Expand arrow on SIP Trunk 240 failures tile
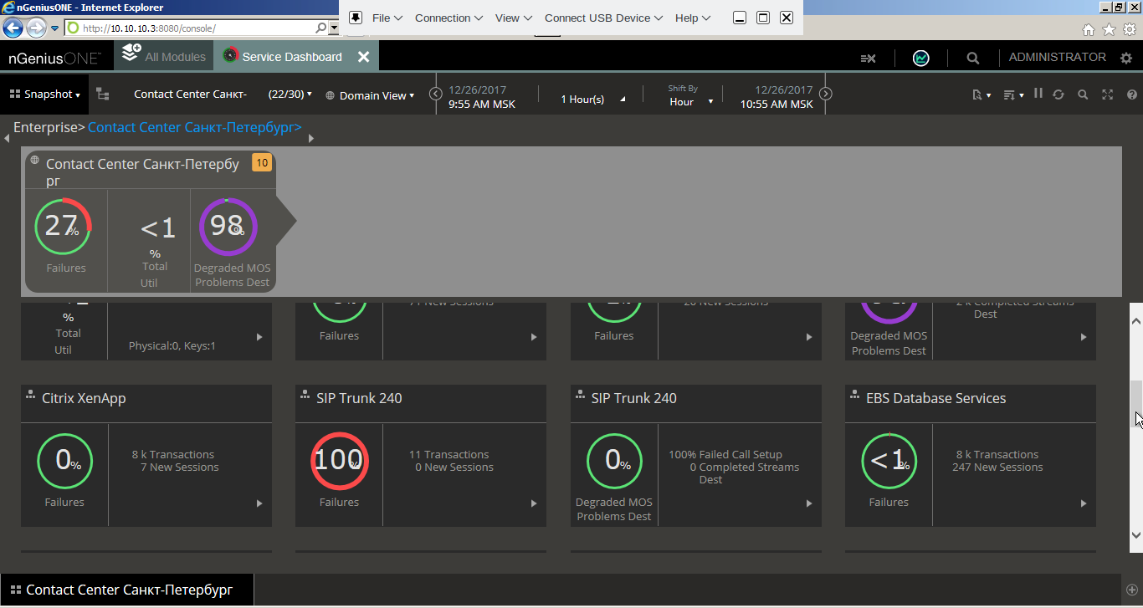The image size is (1143, 608). 534,503
